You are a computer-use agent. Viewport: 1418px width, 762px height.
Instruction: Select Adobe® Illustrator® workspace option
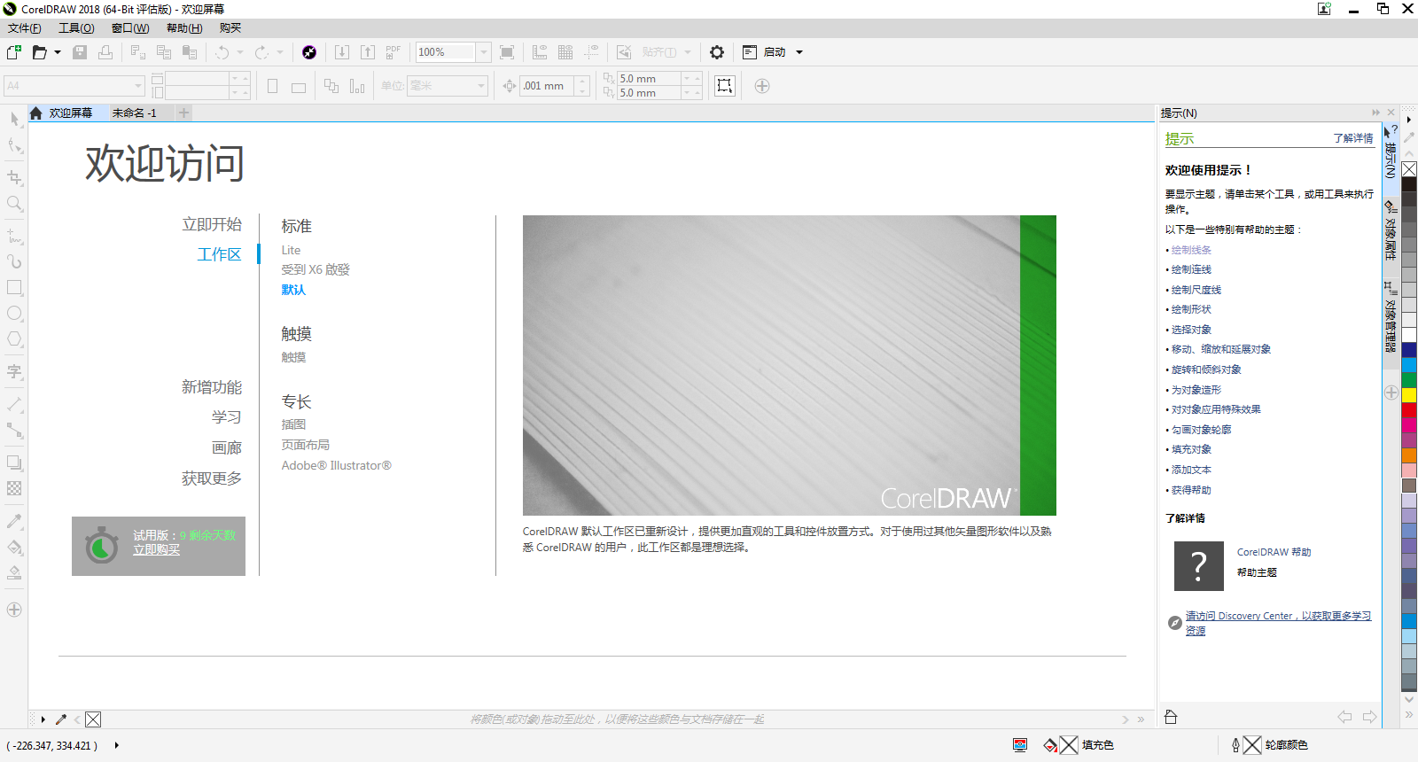(x=336, y=465)
